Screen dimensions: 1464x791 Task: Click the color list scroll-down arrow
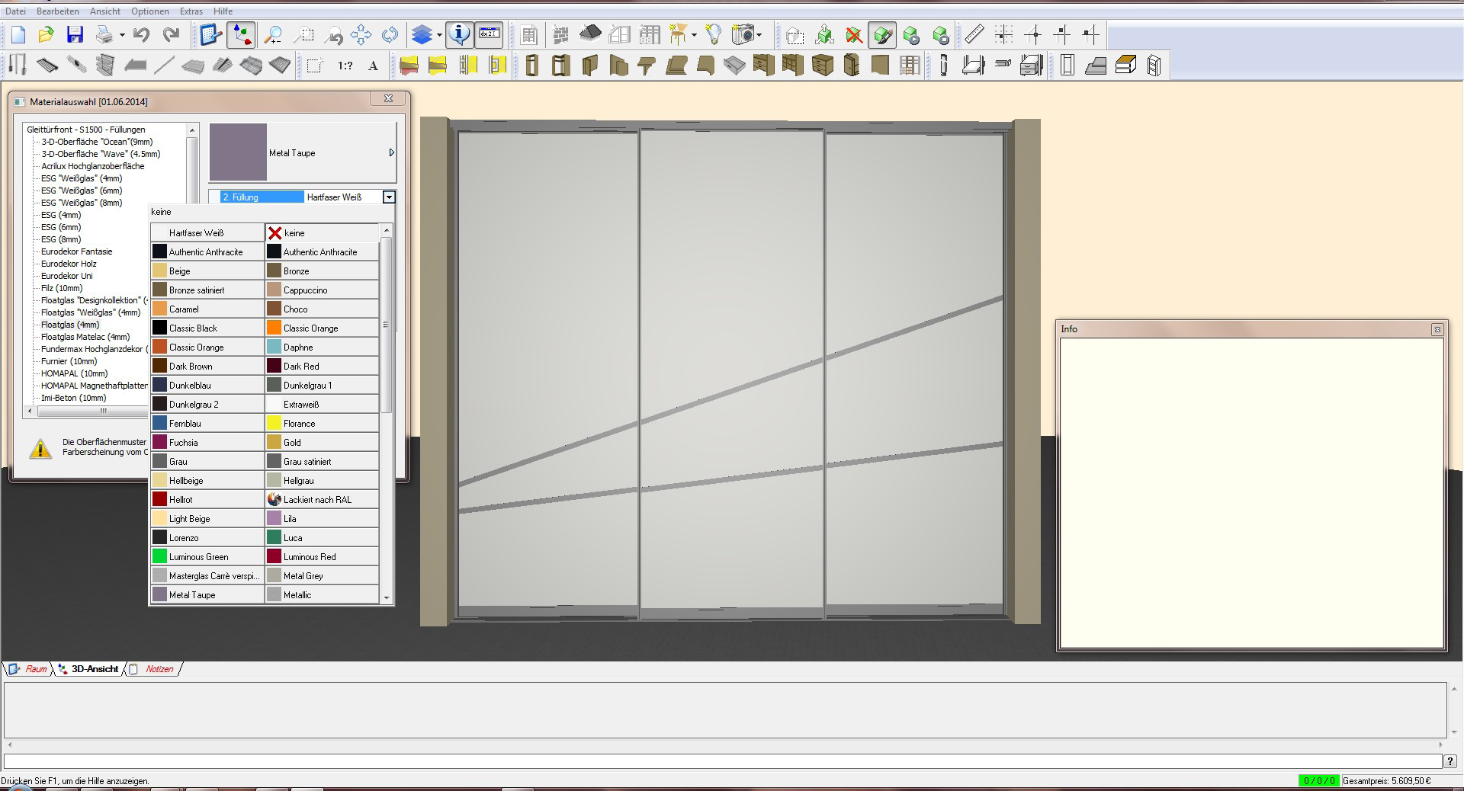(x=387, y=598)
